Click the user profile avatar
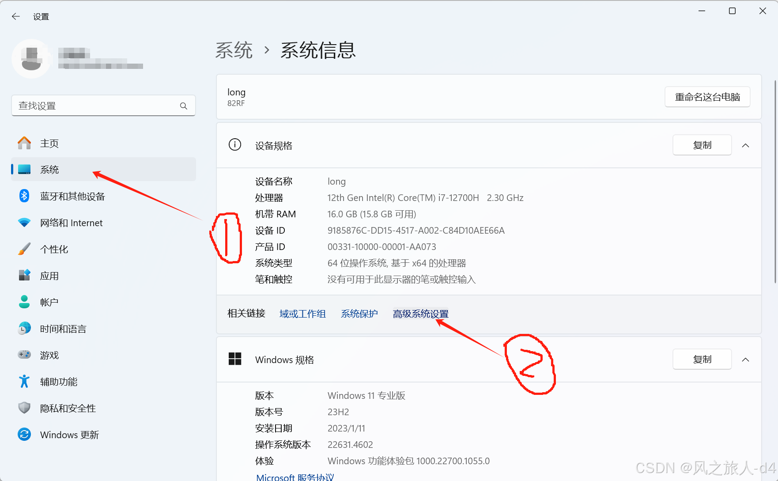This screenshot has width=778, height=481. pyautogui.click(x=31, y=59)
